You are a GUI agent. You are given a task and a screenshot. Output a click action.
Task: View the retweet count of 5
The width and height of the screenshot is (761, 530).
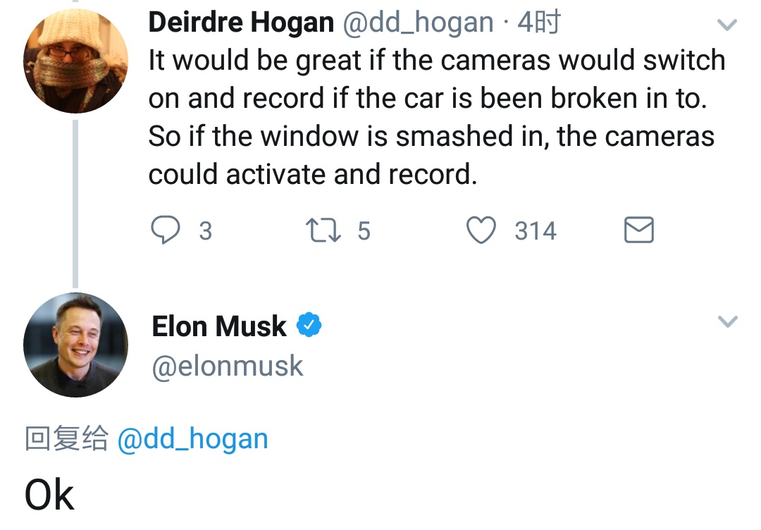(x=364, y=230)
